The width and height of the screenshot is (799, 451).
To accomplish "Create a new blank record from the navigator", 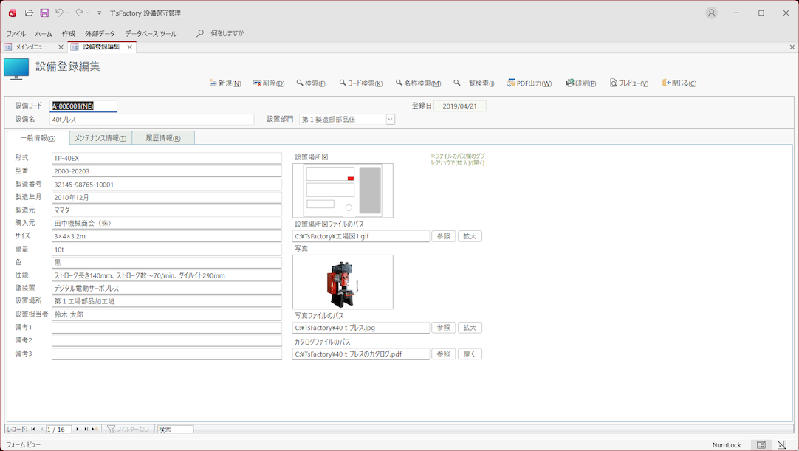I will coord(95,429).
